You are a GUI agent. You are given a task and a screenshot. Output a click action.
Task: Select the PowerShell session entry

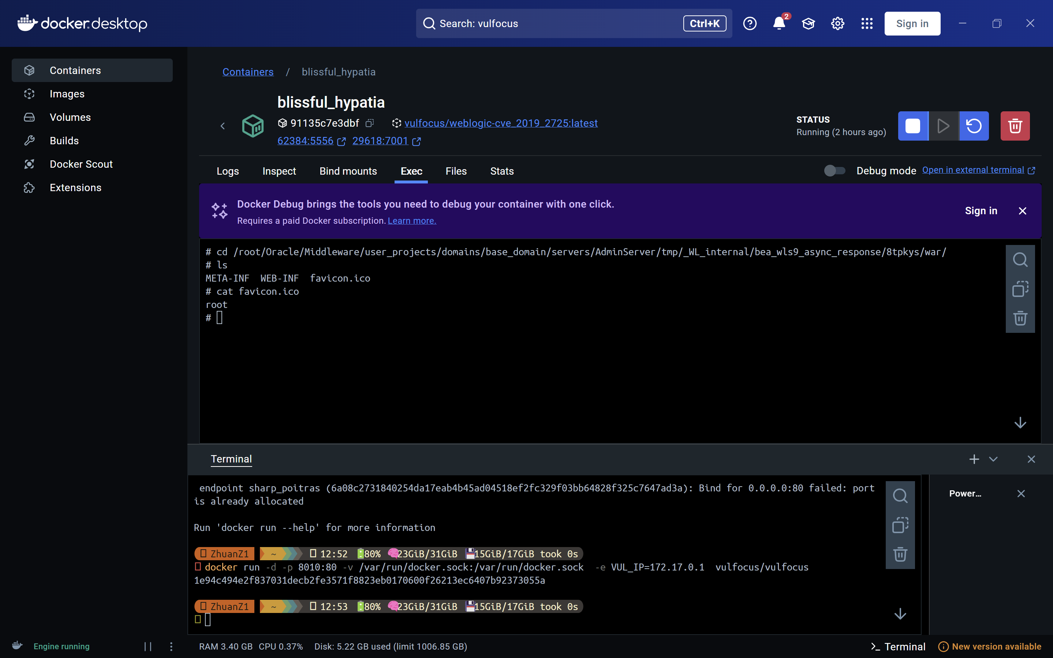(965, 494)
